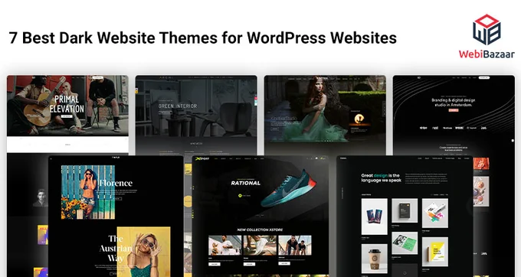Click the WebiBazaar brand name text

pyautogui.click(x=487, y=54)
